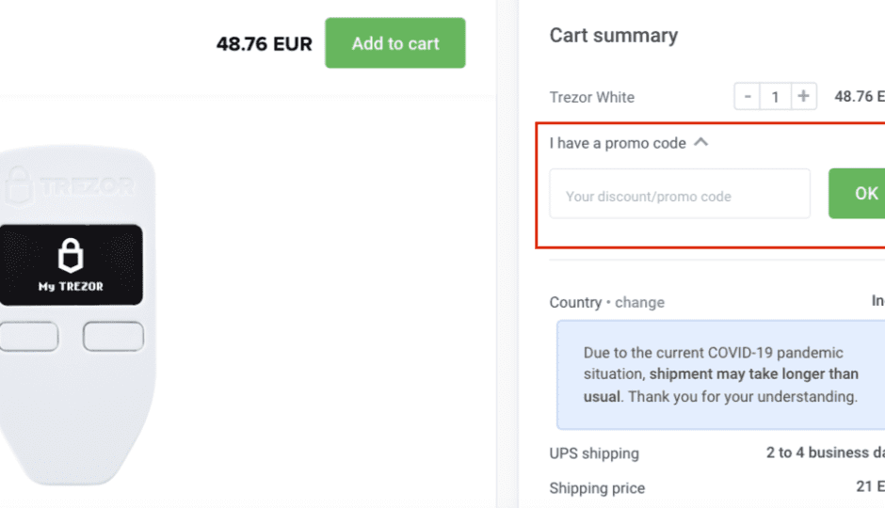This screenshot has width=885, height=508.
Task: Apply promo code with OK button
Action: coord(857,194)
